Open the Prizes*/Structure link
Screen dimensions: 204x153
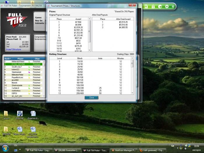[13, 50]
